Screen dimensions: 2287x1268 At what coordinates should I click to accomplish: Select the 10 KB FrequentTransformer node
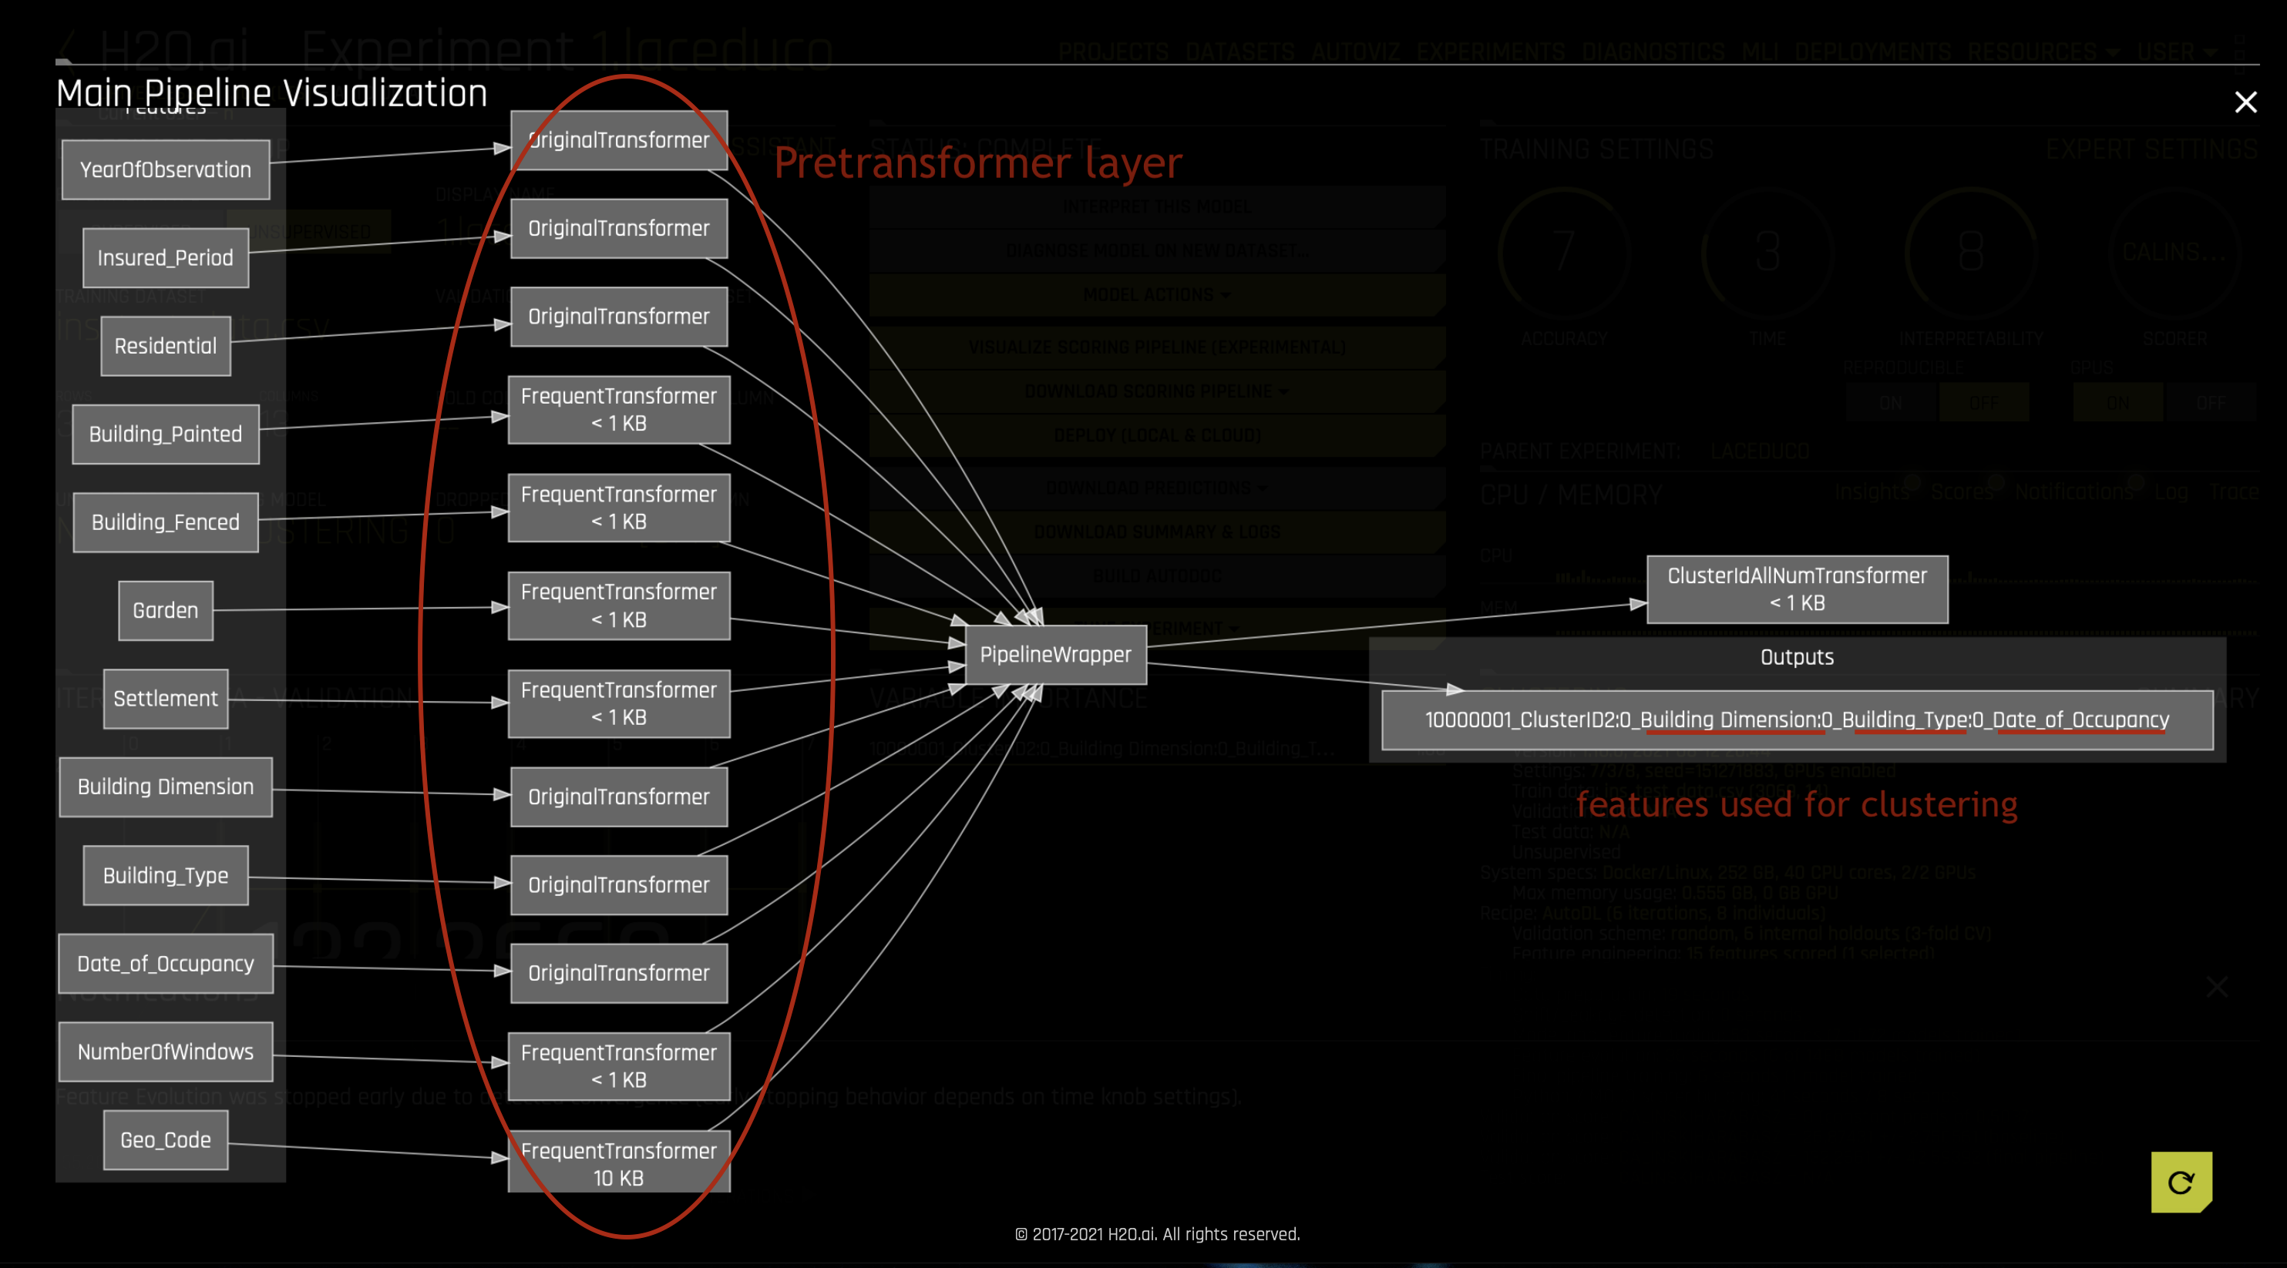pos(619,1163)
